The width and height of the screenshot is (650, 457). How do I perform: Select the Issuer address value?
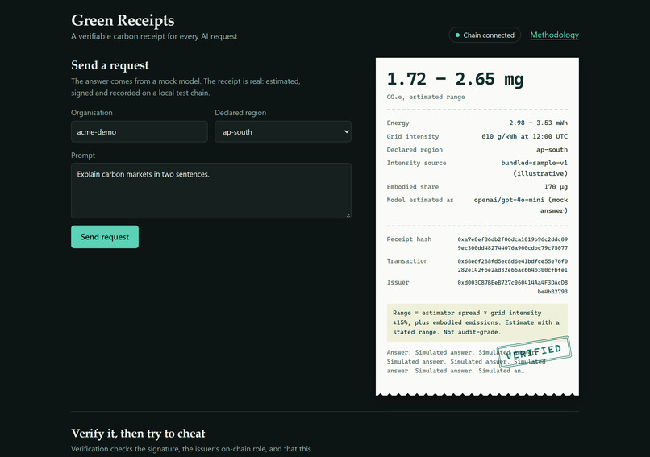click(512, 287)
